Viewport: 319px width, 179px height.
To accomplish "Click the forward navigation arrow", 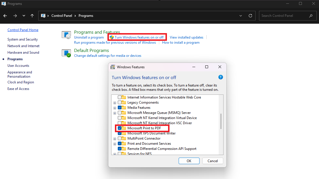I will (15, 16).
